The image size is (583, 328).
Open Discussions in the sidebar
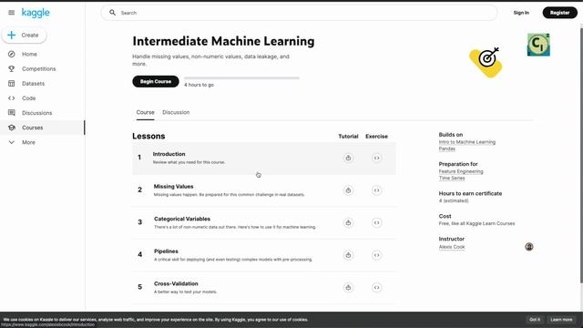36,113
